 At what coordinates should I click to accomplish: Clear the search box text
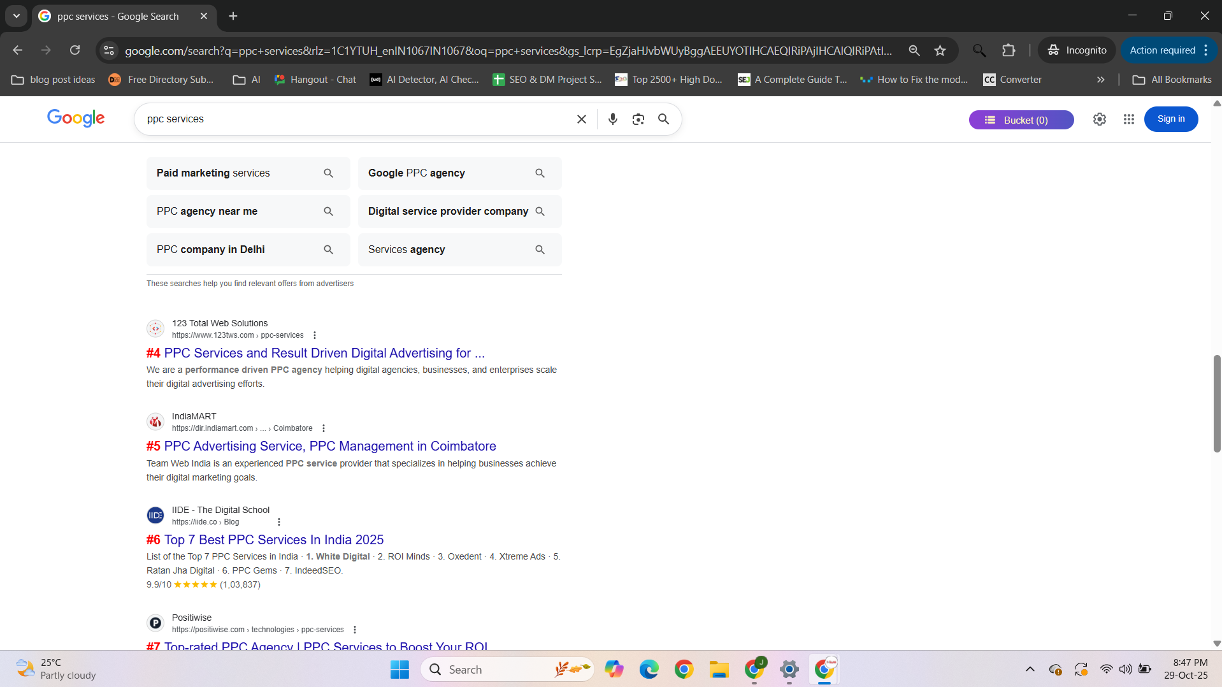[x=581, y=119]
